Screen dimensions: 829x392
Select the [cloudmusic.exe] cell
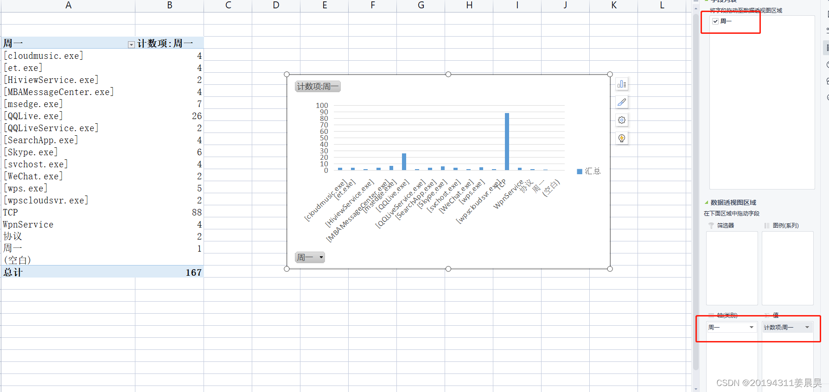tap(68, 56)
